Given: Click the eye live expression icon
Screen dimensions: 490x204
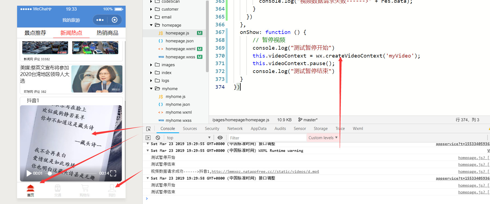Looking at the screenshot, I should click(x=220, y=138).
